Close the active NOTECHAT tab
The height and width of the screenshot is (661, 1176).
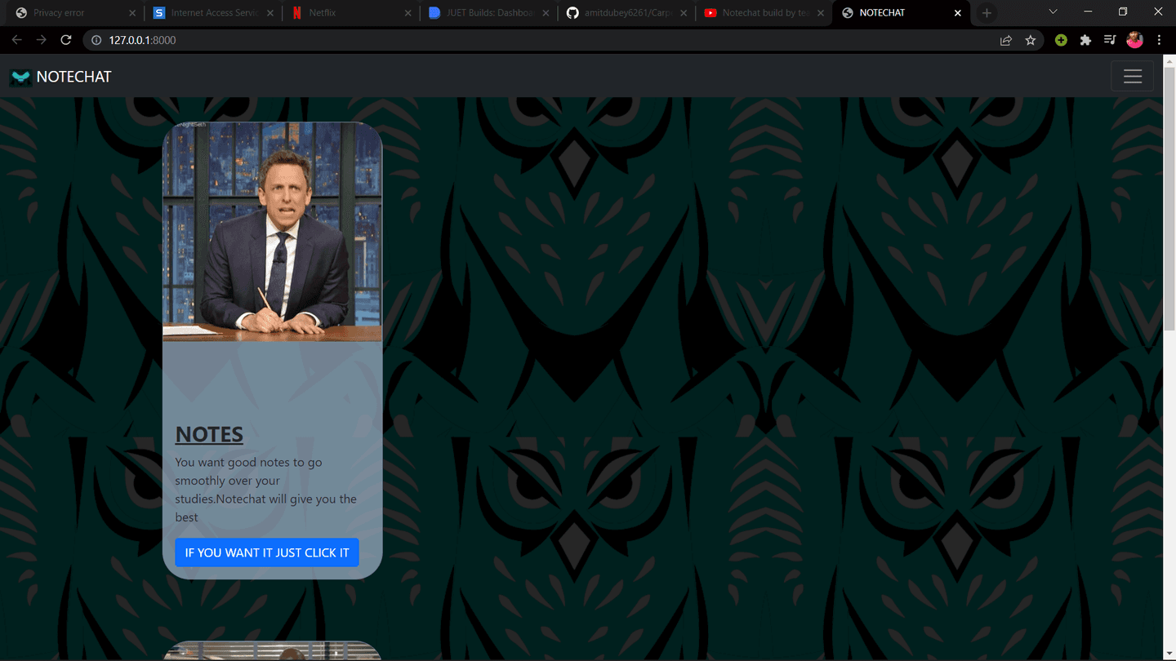click(x=958, y=13)
